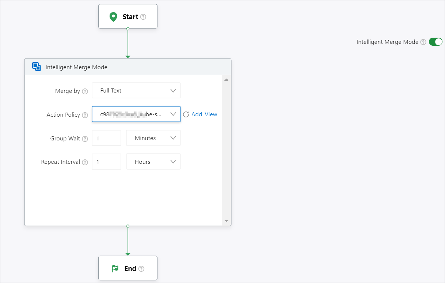The image size is (445, 283).
Task: Open the Merge by Full Text dropdown
Action: (136, 91)
